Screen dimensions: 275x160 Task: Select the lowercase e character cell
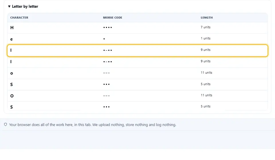click(x=11, y=39)
